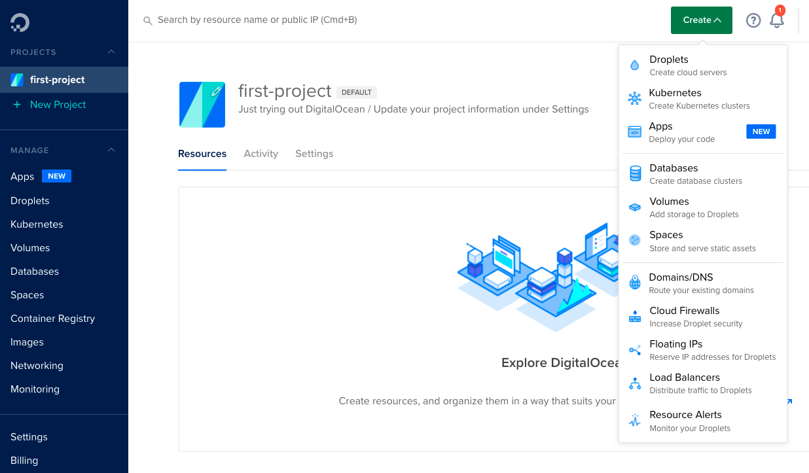The image size is (809, 473).
Task: Open Databases in sidebar
Action: click(35, 272)
